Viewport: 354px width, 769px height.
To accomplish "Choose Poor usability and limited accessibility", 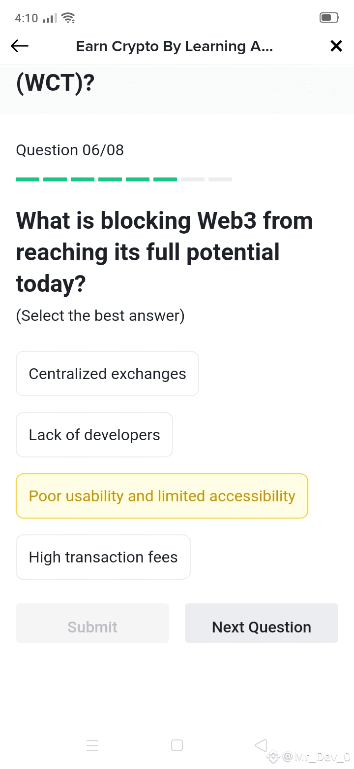I will pyautogui.click(x=162, y=496).
